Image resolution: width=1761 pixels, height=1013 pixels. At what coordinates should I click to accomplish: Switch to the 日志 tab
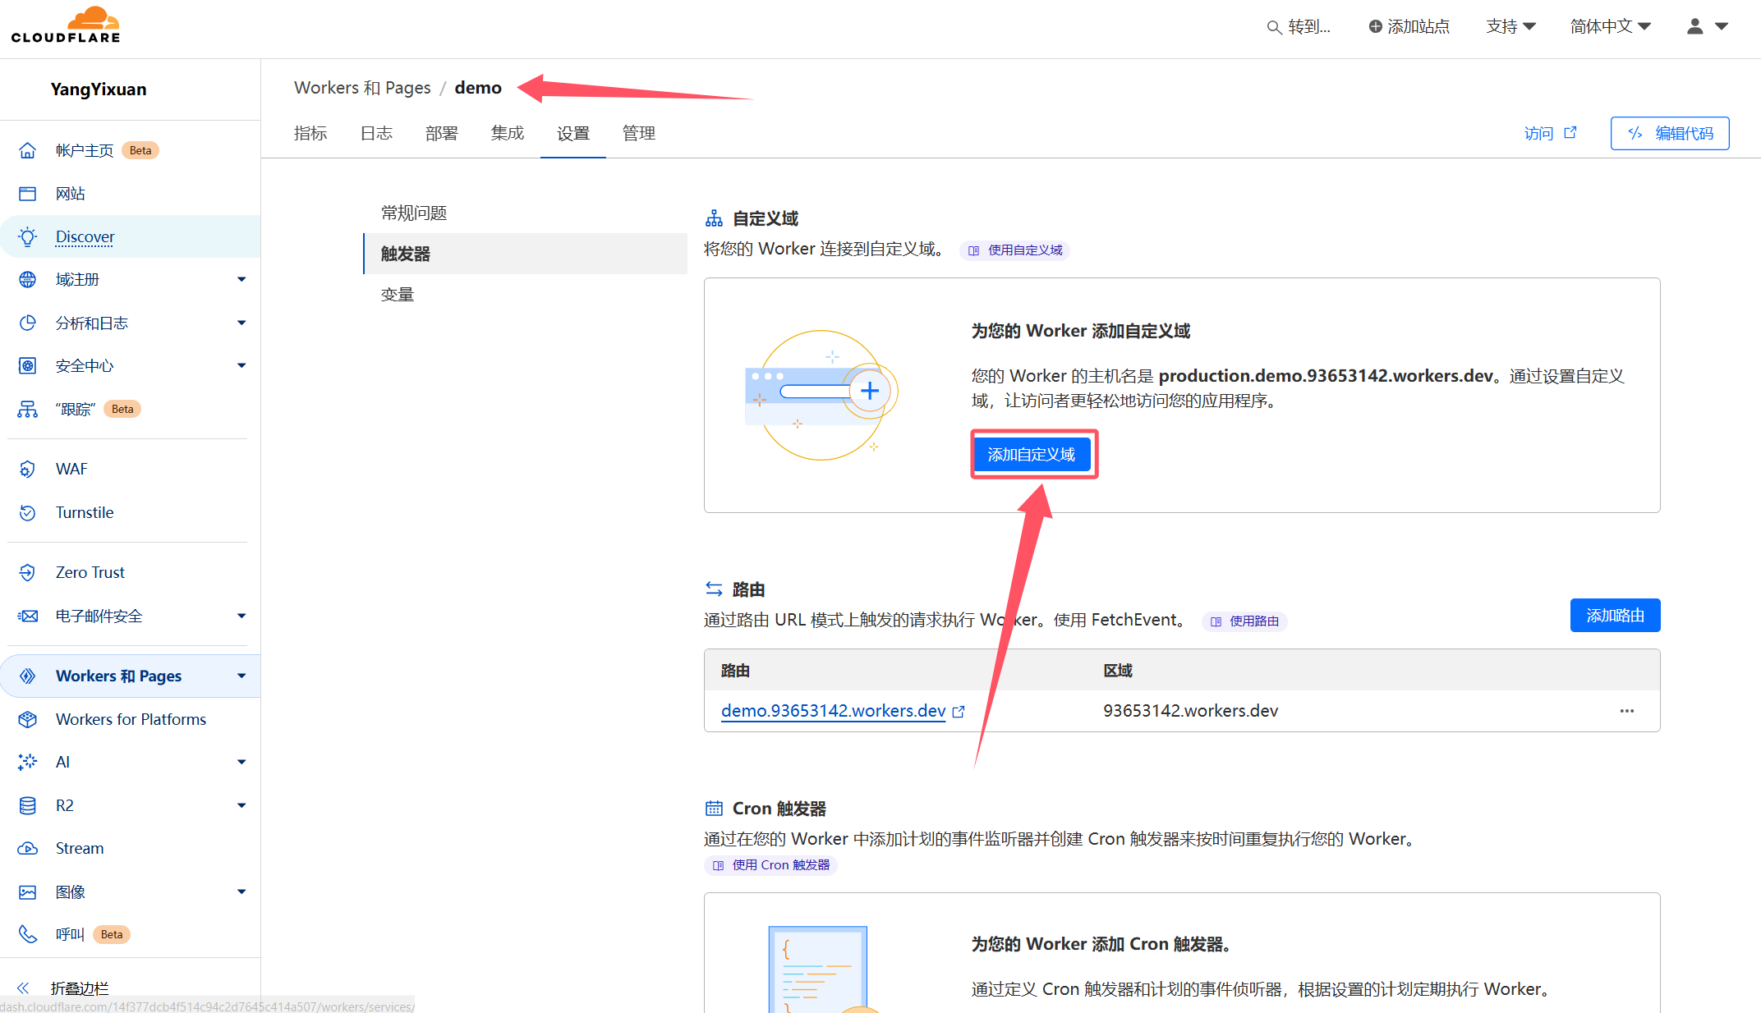pyautogui.click(x=376, y=133)
